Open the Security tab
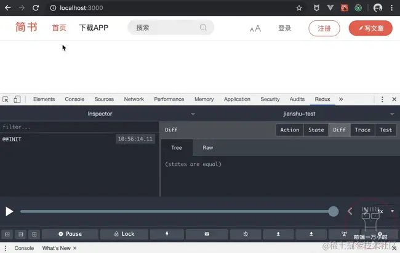The image size is (400, 253). click(x=270, y=99)
